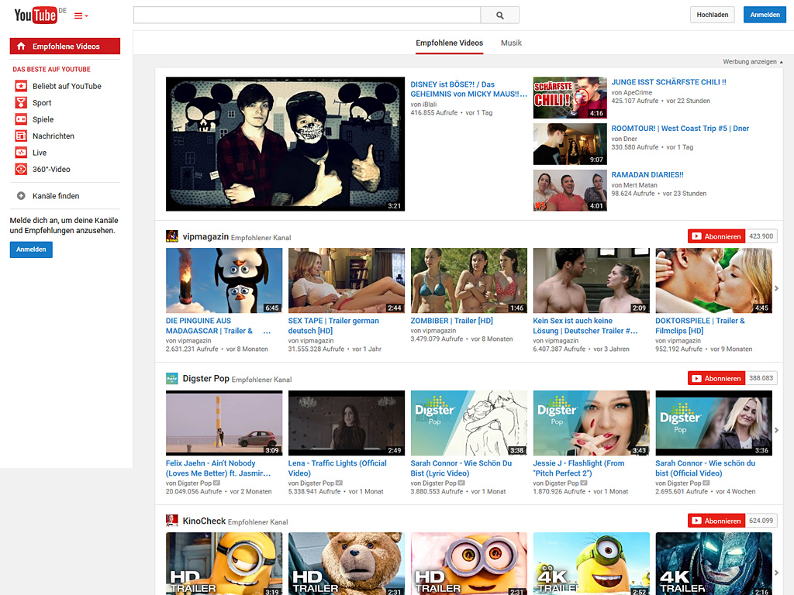Subscribe to KinoCheck with Abonnieren
This screenshot has height=595, width=794.
click(716, 521)
